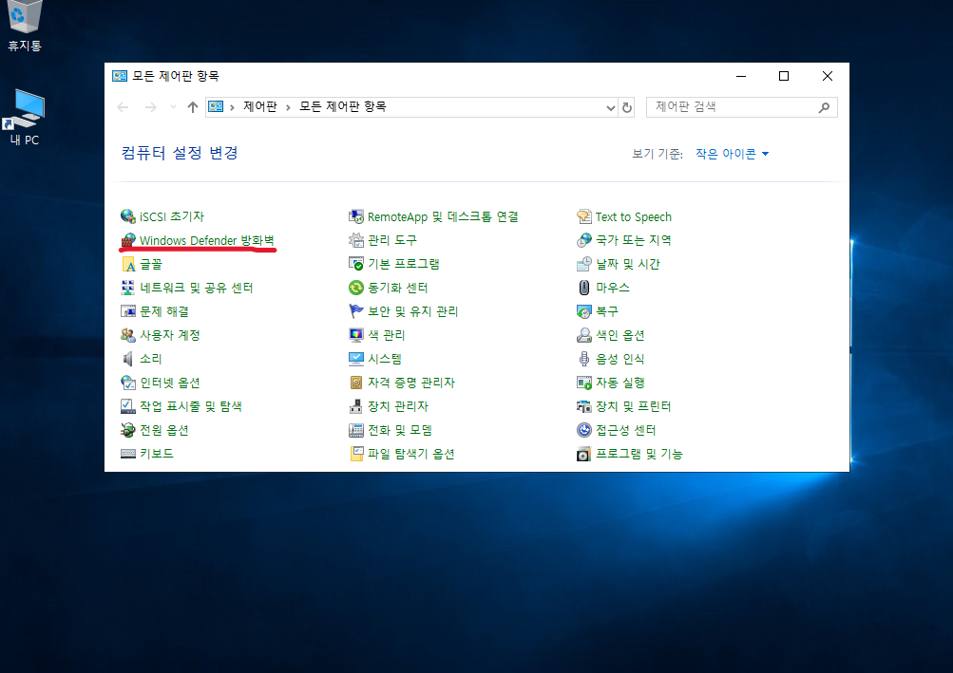953x673 pixels.
Task: Click the Text to Speech icon
Action: [583, 216]
